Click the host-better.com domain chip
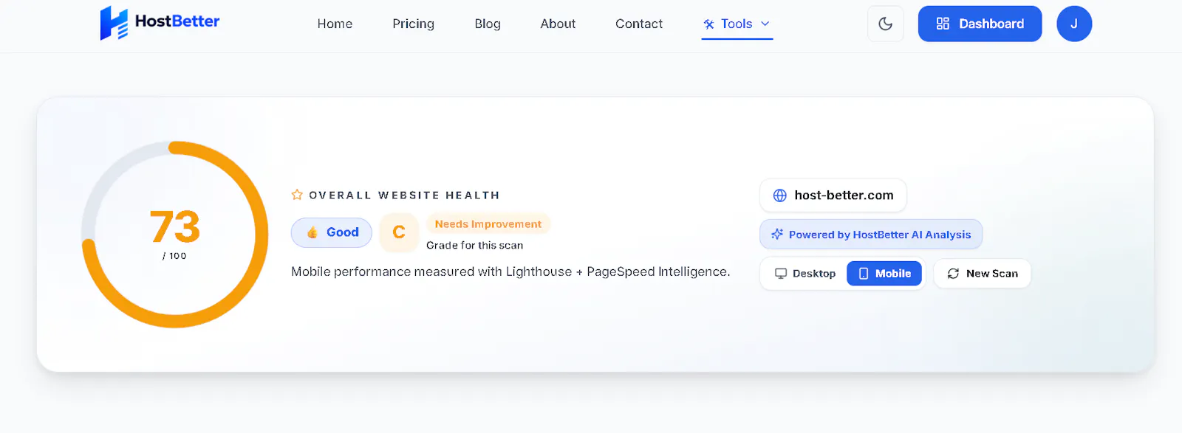The image size is (1182, 433). click(833, 195)
